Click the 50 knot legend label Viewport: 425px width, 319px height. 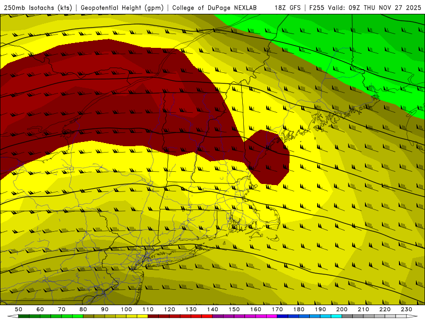(19, 309)
